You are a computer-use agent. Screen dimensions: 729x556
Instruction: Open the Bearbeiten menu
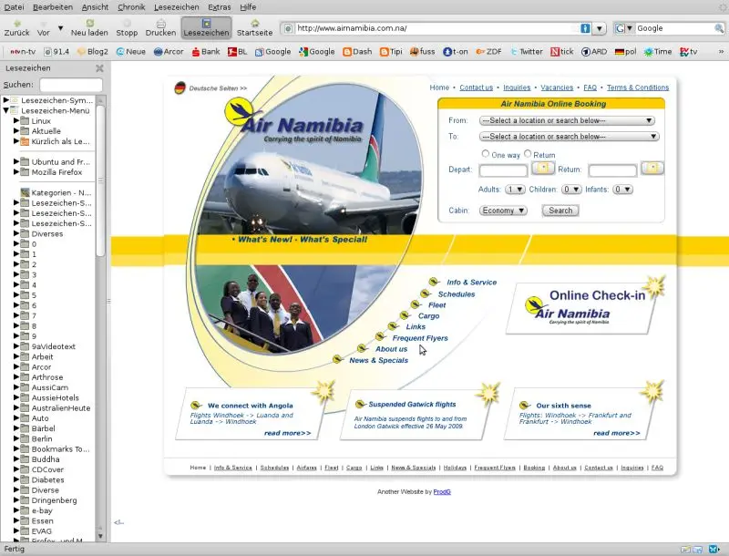(53, 7)
